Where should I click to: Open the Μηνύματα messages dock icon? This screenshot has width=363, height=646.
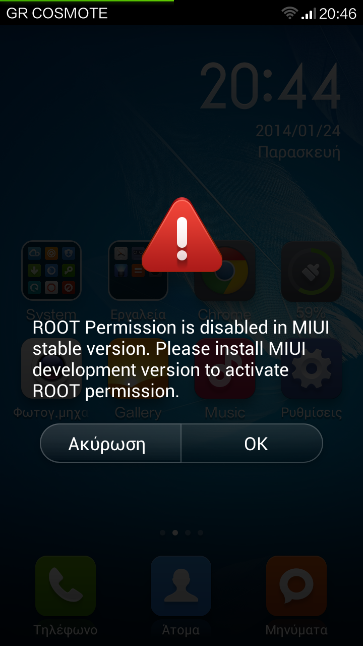296,586
